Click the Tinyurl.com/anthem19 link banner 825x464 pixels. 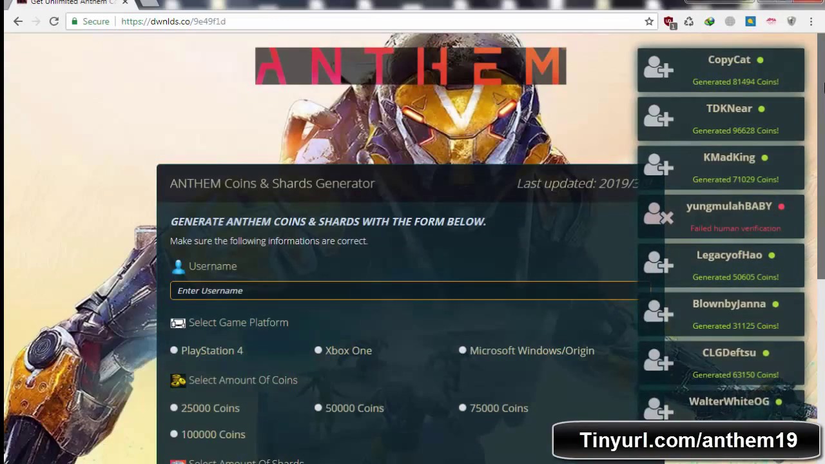687,440
